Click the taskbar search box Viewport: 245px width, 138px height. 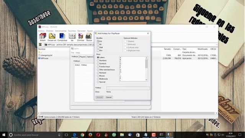tap(35, 135)
